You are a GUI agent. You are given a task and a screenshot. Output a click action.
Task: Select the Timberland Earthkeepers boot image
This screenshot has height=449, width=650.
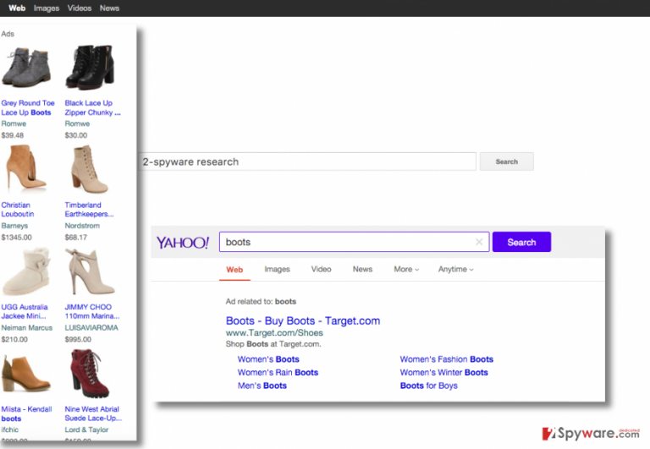(90, 169)
